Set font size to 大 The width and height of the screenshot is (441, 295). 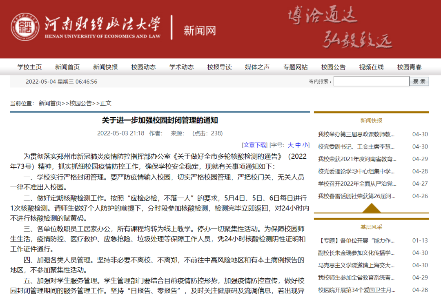[x=291, y=145]
